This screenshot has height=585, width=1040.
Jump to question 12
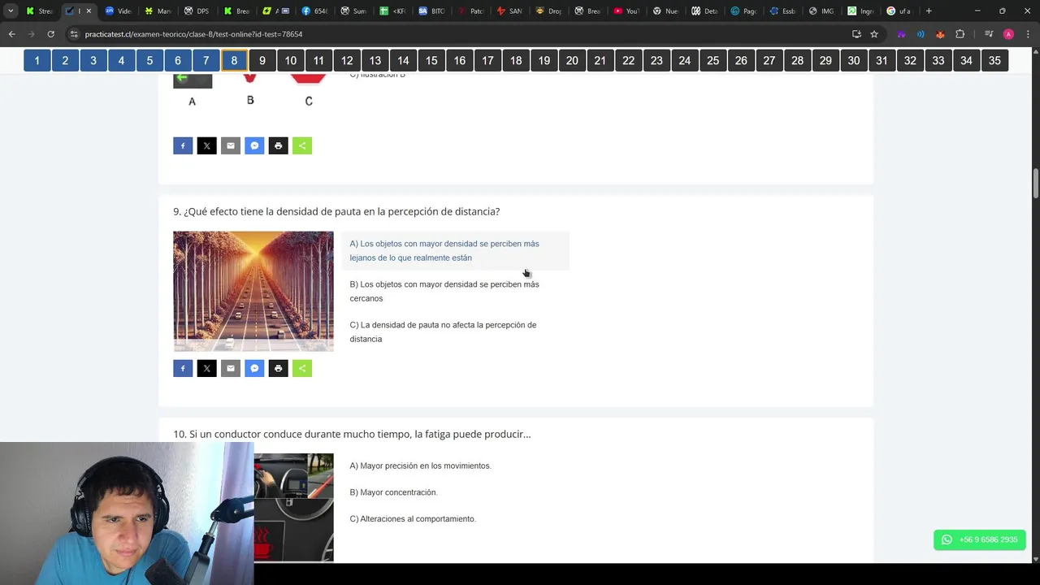[x=347, y=60]
